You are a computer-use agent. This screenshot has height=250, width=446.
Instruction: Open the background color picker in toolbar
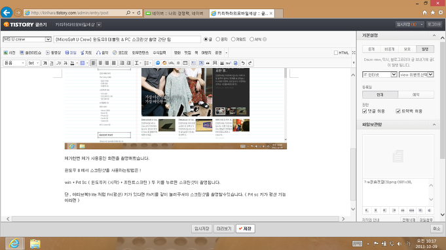[84, 63]
